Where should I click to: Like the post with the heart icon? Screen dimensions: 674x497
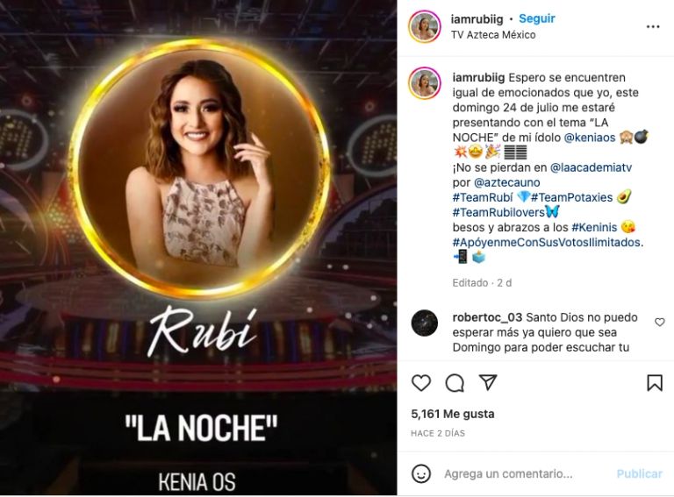pos(421,382)
